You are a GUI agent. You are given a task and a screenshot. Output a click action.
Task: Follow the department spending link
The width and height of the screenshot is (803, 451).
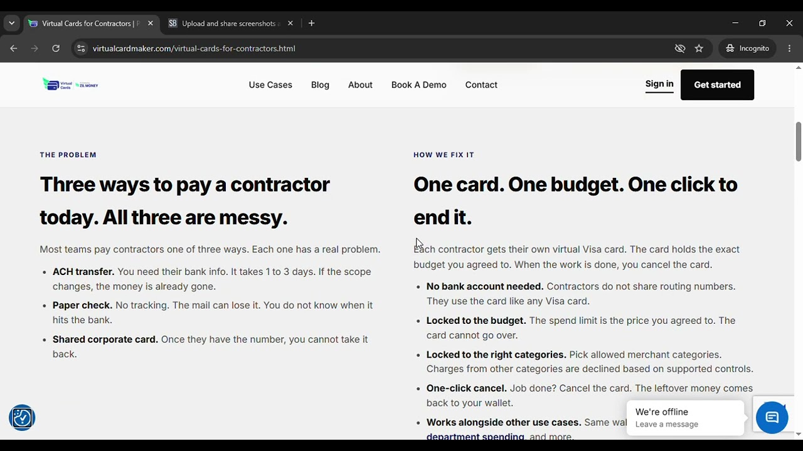pyautogui.click(x=476, y=436)
